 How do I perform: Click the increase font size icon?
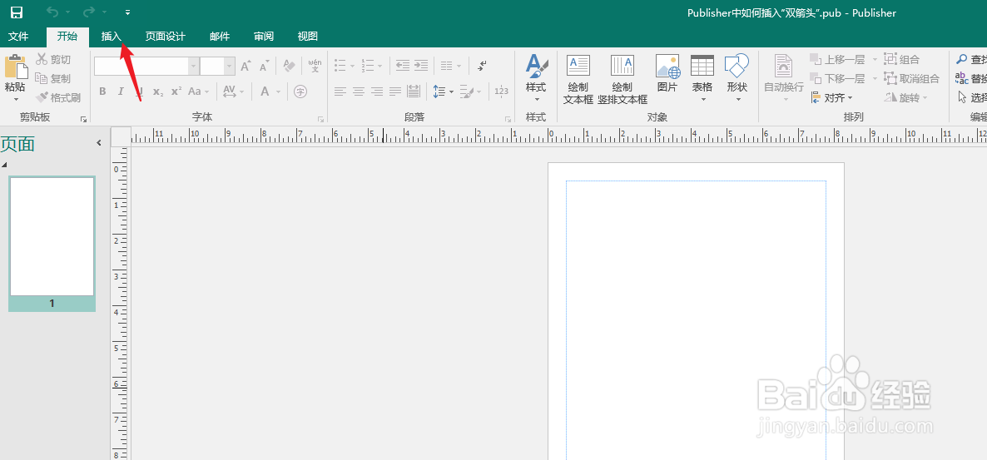coord(246,66)
